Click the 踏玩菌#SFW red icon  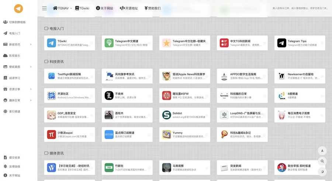coord(167,96)
